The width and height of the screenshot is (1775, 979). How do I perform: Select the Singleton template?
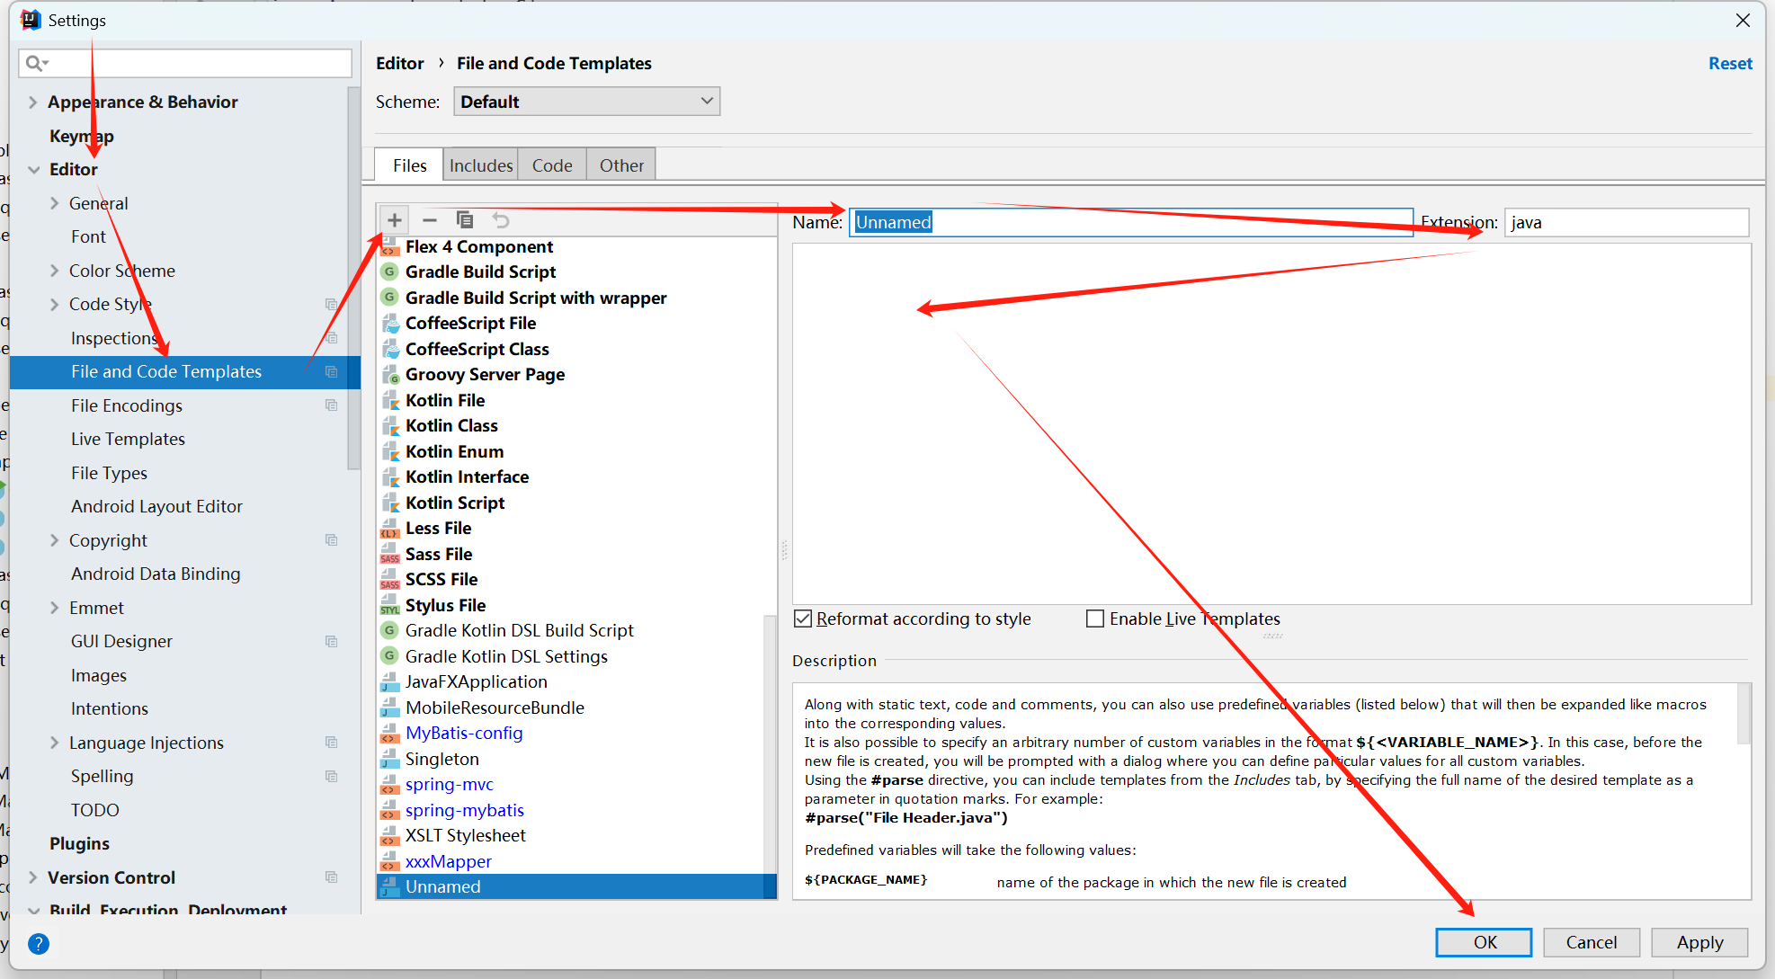click(x=442, y=759)
